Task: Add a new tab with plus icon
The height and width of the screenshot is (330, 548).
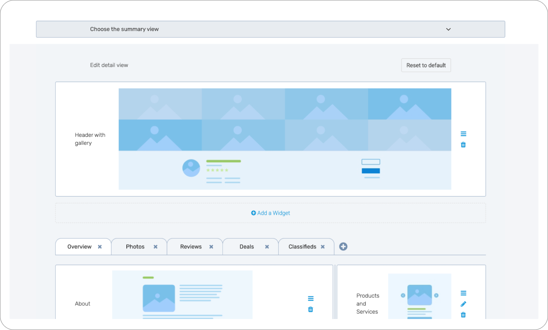Action: click(x=343, y=247)
